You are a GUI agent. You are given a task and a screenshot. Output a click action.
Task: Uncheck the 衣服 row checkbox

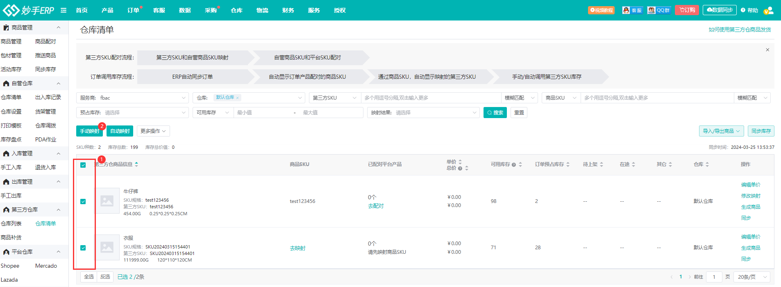(83, 248)
